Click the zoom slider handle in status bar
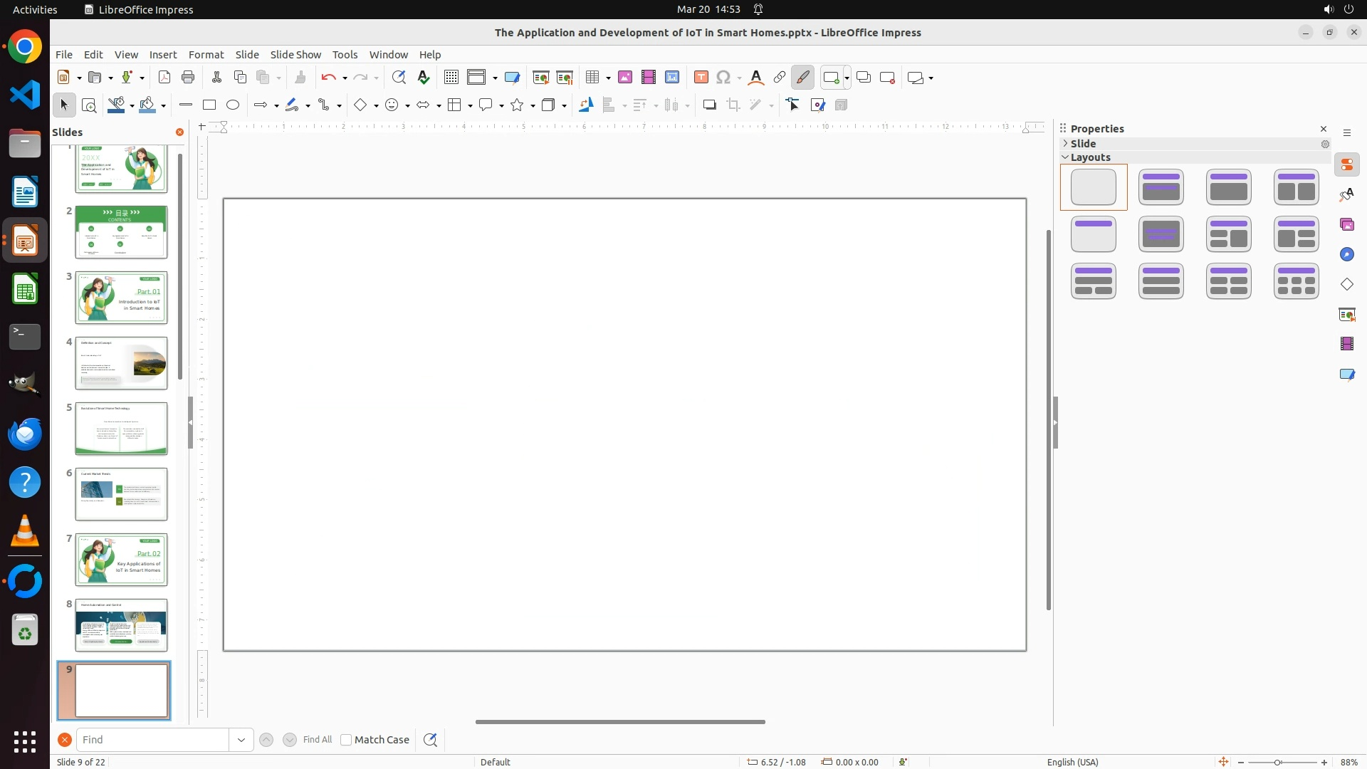1367x769 pixels. (1278, 763)
